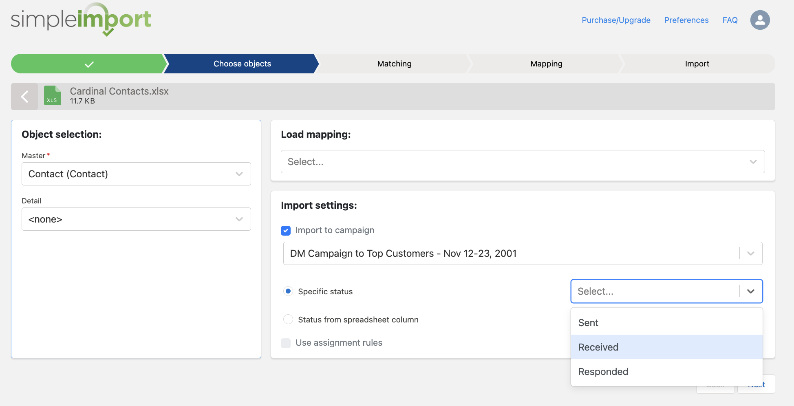Choose Responded from the status list
This screenshot has width=794, height=406.
point(666,372)
